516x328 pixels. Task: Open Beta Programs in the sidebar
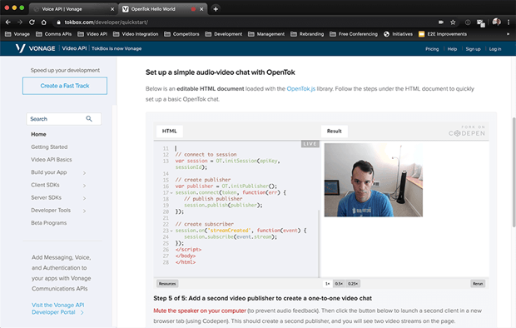49,223
